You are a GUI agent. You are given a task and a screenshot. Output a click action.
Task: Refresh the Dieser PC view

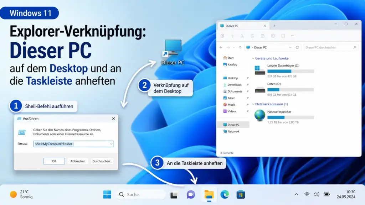pos(297,47)
